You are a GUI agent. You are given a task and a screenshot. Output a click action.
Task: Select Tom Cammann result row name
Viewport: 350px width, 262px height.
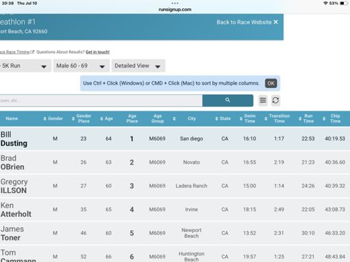click(18, 257)
